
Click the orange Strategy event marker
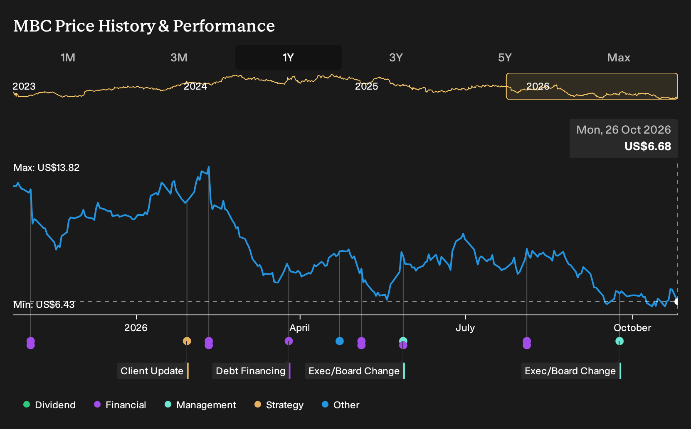tap(187, 341)
